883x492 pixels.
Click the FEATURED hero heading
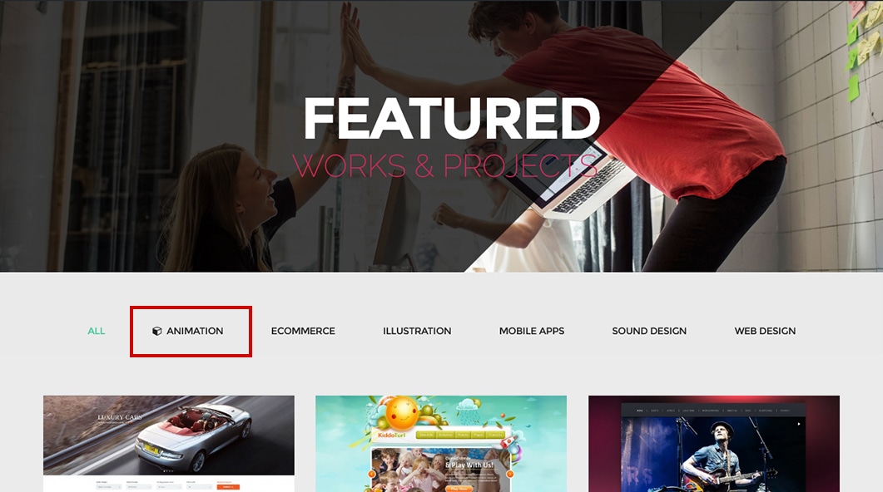click(x=452, y=119)
